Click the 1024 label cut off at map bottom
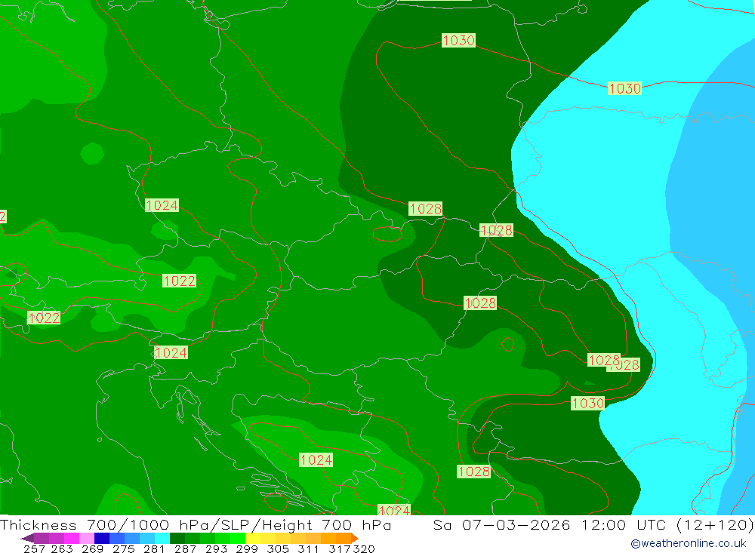Screen dimensions: 755x553 394,510
